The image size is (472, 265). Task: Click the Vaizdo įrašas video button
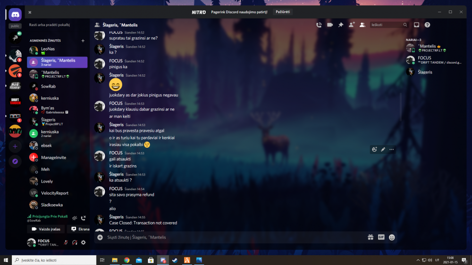pos(46,229)
